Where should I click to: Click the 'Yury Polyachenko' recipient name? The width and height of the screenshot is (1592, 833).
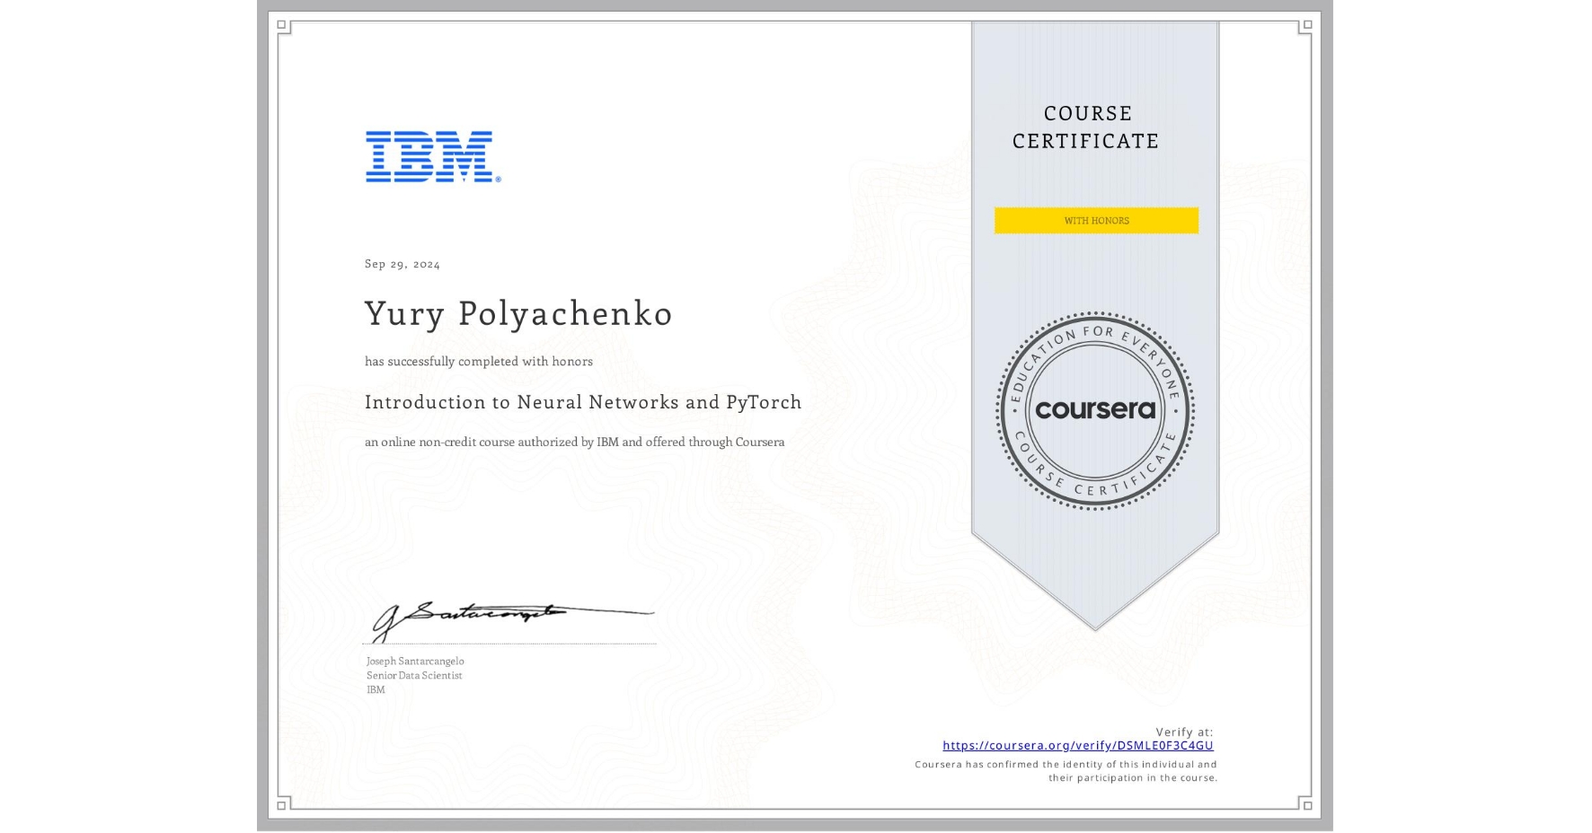coord(519,314)
